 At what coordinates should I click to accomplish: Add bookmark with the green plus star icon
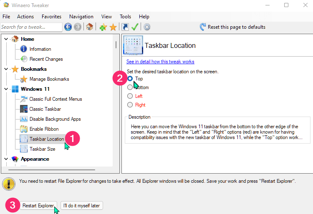[103, 27]
